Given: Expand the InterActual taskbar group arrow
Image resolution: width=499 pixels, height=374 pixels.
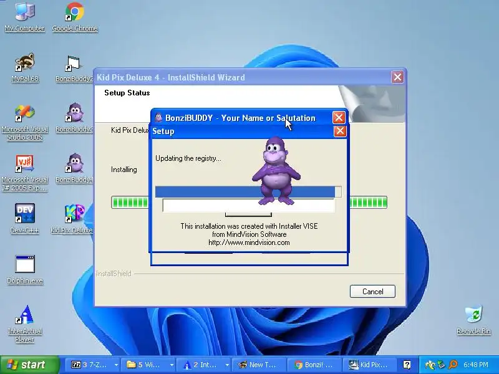Looking at the screenshot, I should pos(227,365).
